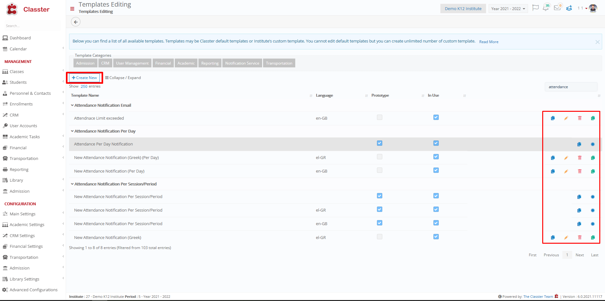
Task: Open the messages envelope icon
Action: (x=557, y=8)
